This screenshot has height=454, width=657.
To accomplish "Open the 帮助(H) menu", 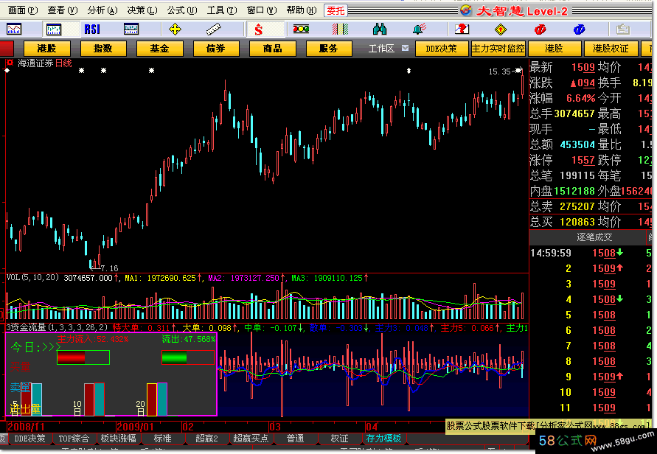I will (302, 10).
